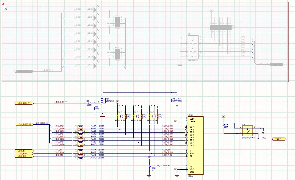Select the dimmed RA8 4K7 resistor network

click(x=221, y=27)
